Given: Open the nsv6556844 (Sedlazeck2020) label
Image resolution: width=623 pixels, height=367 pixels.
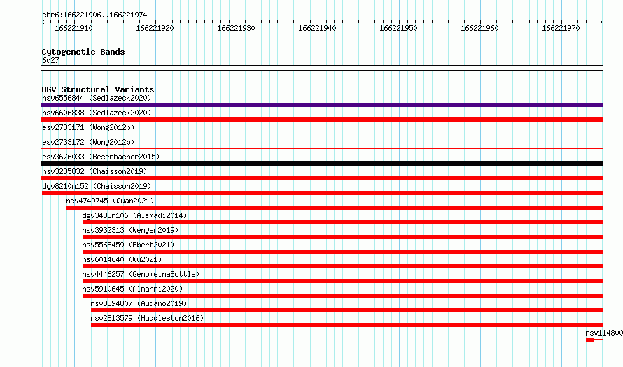Looking at the screenshot, I should [97, 98].
